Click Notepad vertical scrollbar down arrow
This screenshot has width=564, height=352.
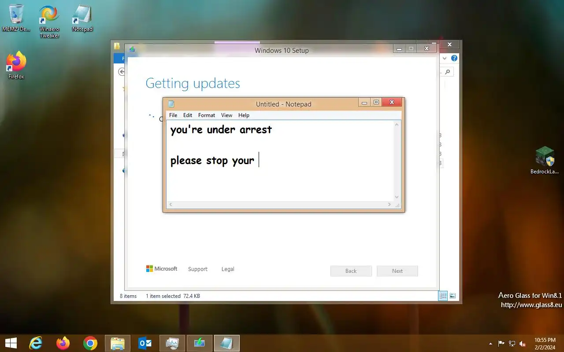click(x=397, y=197)
